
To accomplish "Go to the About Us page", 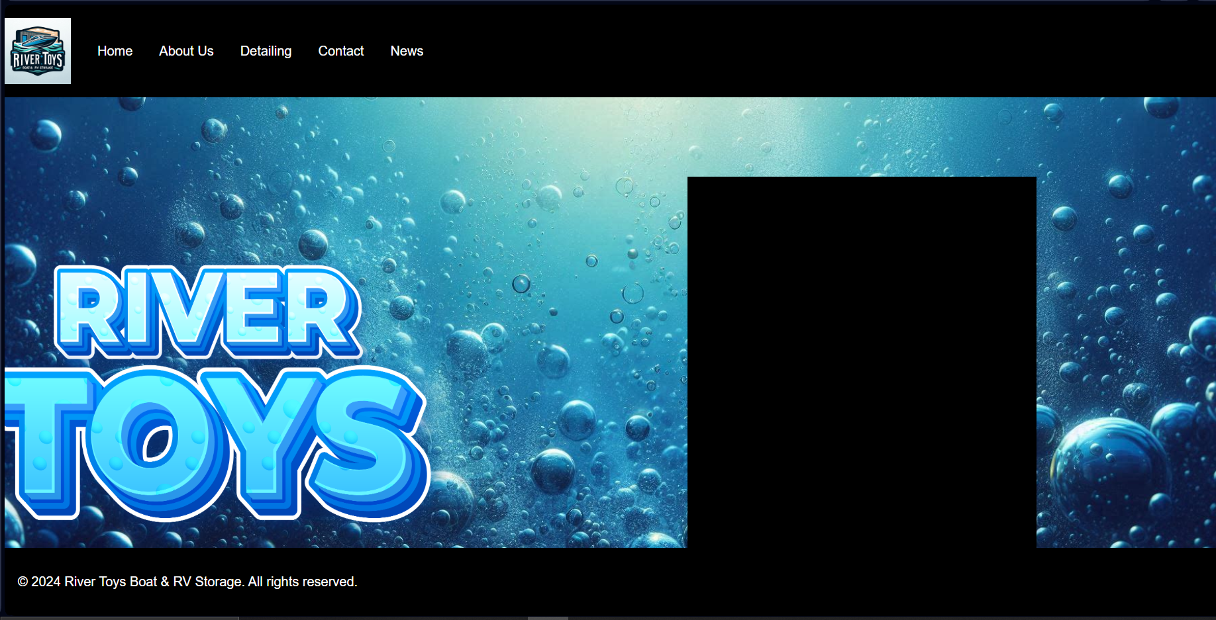I will (186, 51).
